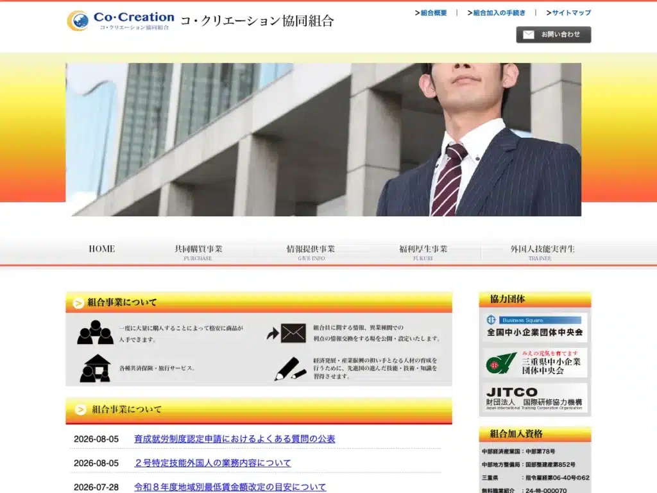Click the arrow bullet in the first 組合事業について header
Viewport: 657px width, 493px height.
click(78, 303)
